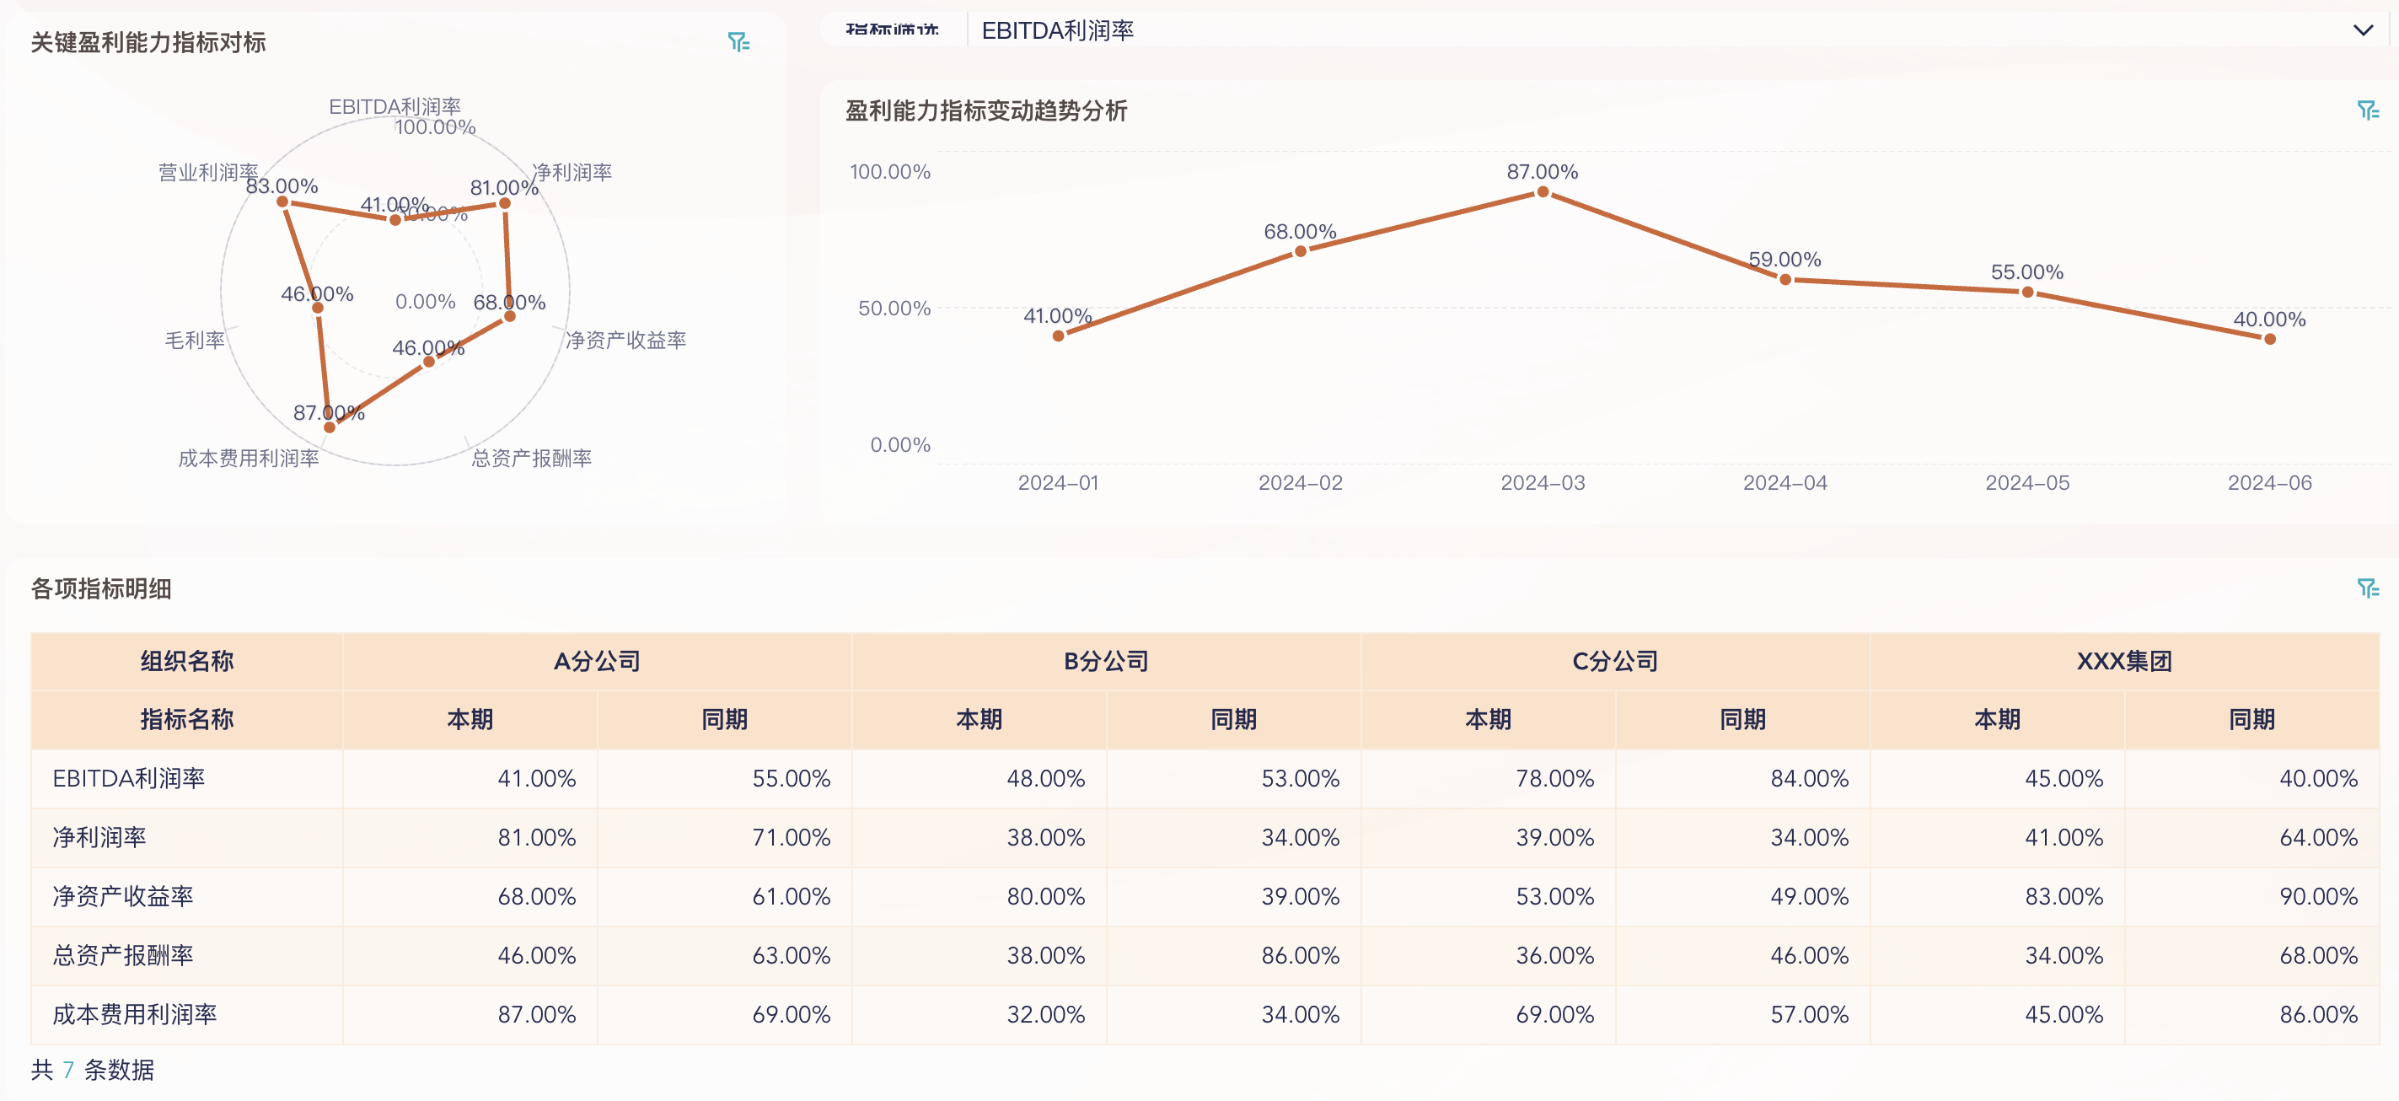Select the A分公司 column header
Screen dimensions: 2399x1101
598,661
